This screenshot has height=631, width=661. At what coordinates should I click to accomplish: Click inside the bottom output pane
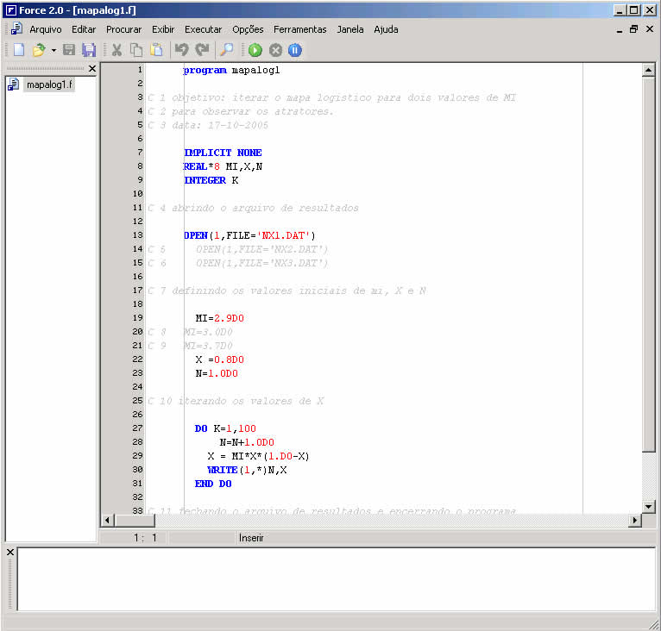click(x=336, y=579)
